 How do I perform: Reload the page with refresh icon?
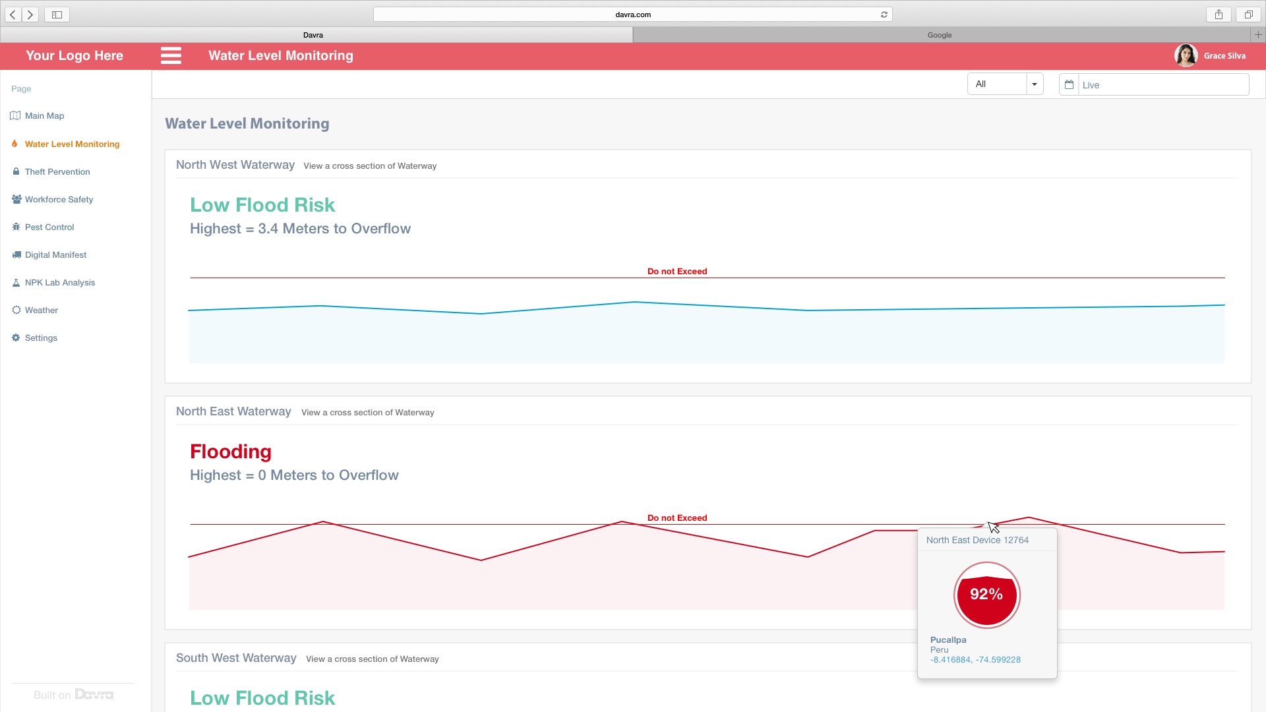pyautogui.click(x=884, y=15)
